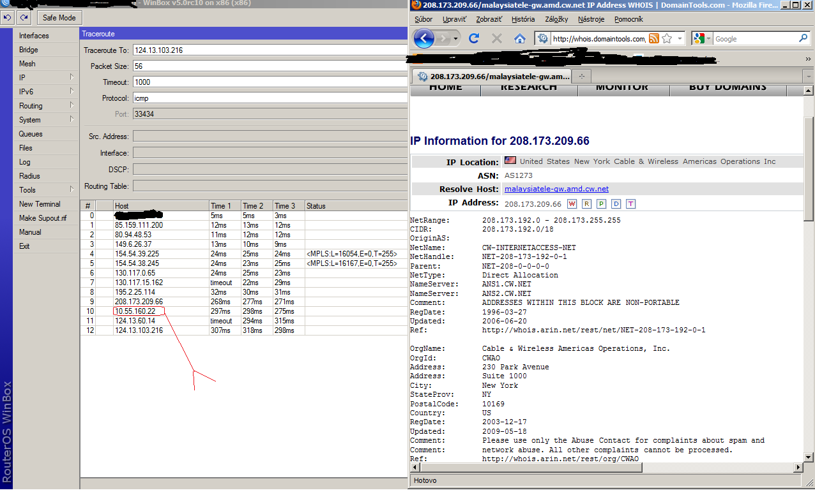The height and width of the screenshot is (495, 815).
Task: Open the list all tabs dropdown
Action: [x=808, y=76]
